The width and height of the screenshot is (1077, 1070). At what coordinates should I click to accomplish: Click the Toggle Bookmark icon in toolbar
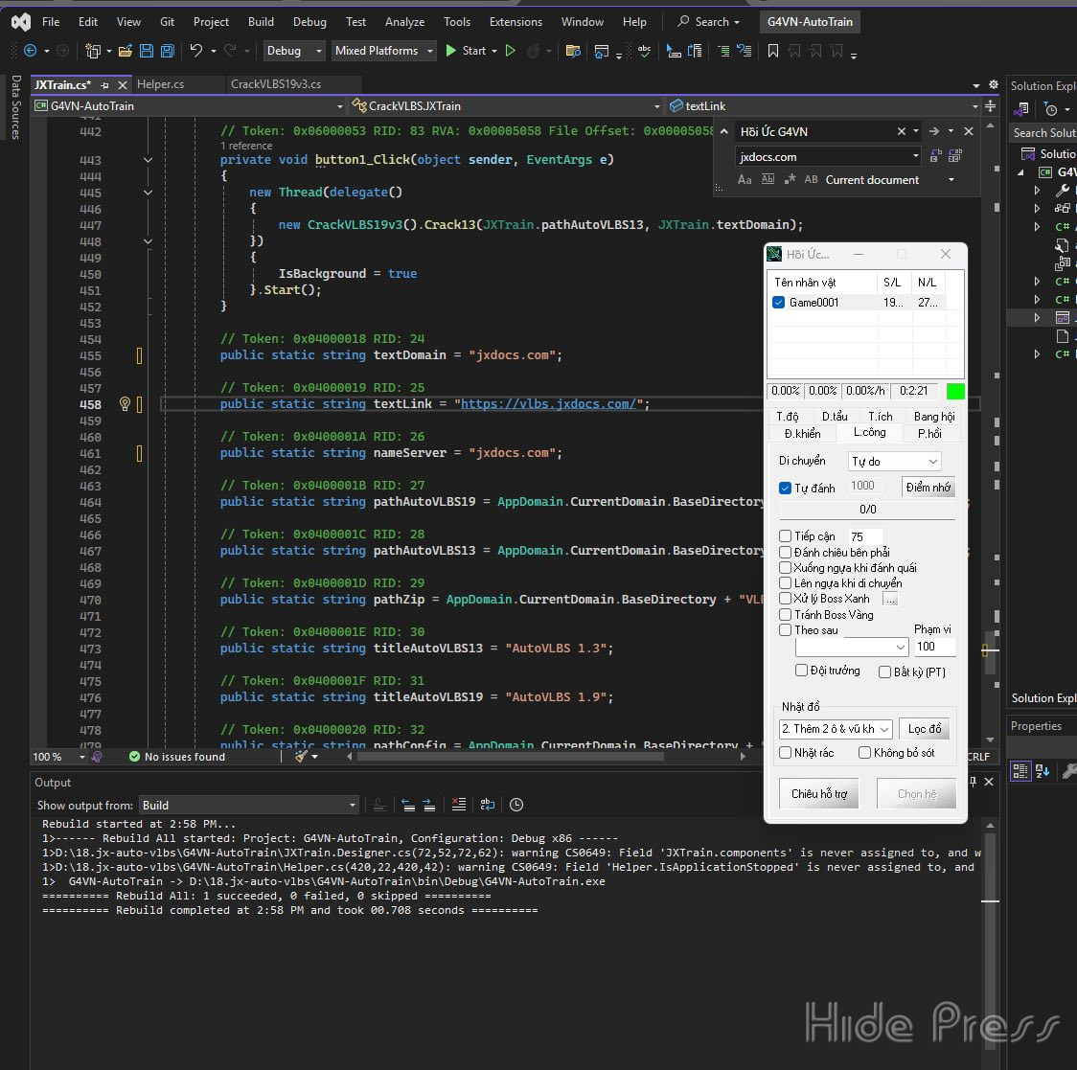pyautogui.click(x=772, y=51)
